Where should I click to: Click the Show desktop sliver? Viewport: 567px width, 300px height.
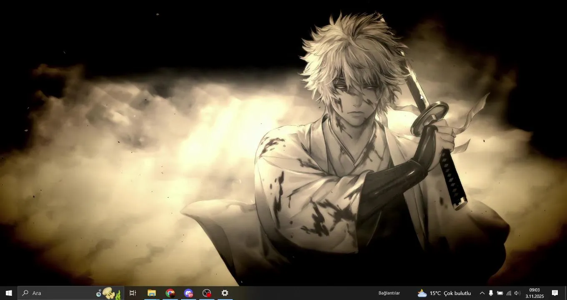point(565,293)
